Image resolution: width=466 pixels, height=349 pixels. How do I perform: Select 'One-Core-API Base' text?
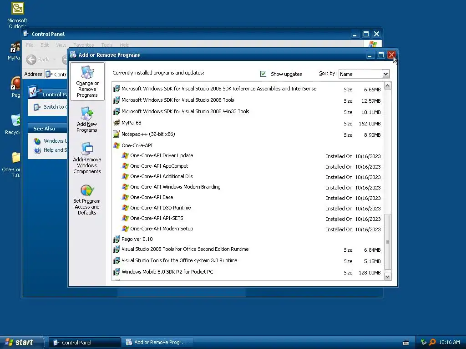click(152, 197)
